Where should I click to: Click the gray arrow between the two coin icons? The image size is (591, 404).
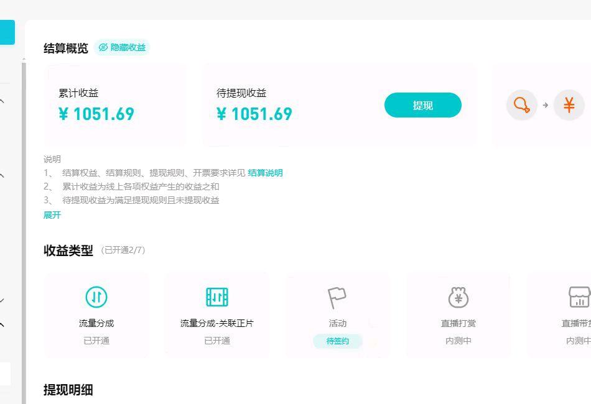click(544, 106)
